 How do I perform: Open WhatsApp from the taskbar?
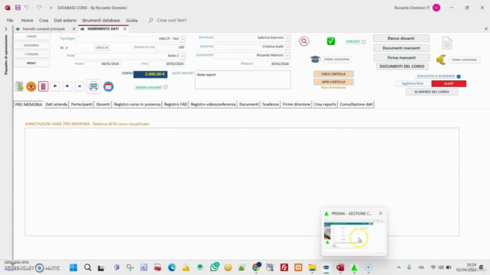214,267
